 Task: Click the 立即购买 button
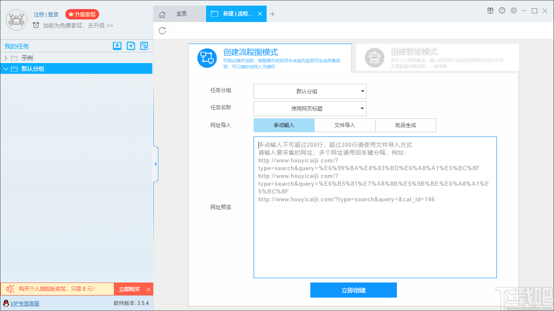pos(129,289)
